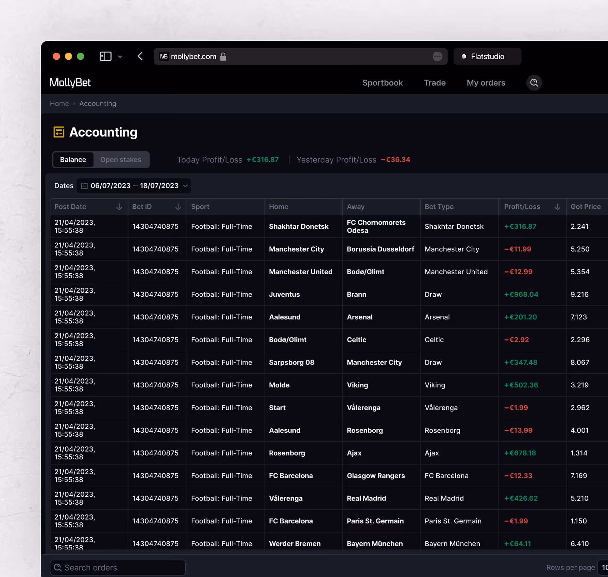Sort by Bet ID arrow
Viewport: 608px width, 577px height.
pos(178,207)
